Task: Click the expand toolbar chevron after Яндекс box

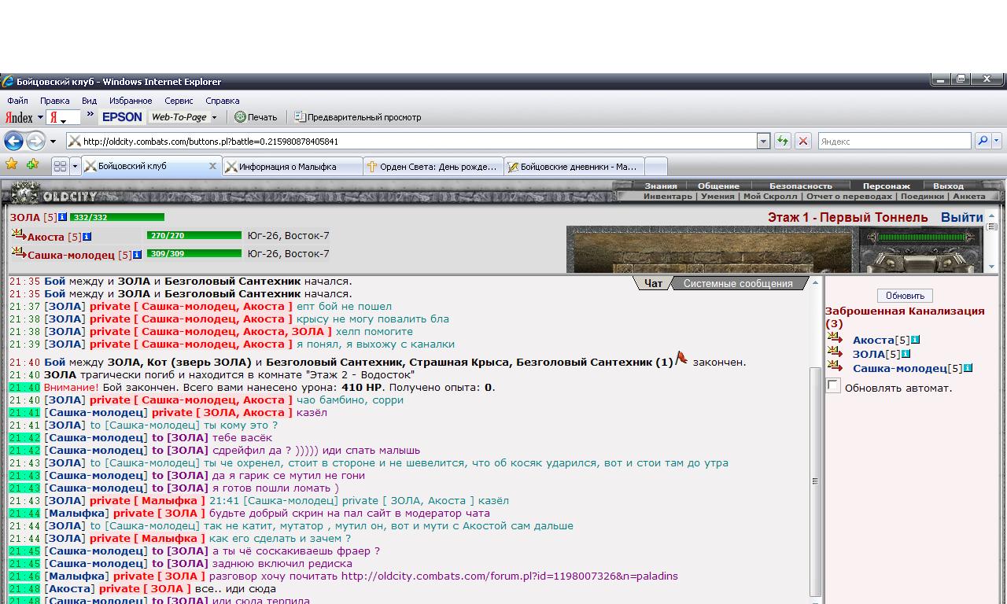Action: pyautogui.click(x=90, y=115)
